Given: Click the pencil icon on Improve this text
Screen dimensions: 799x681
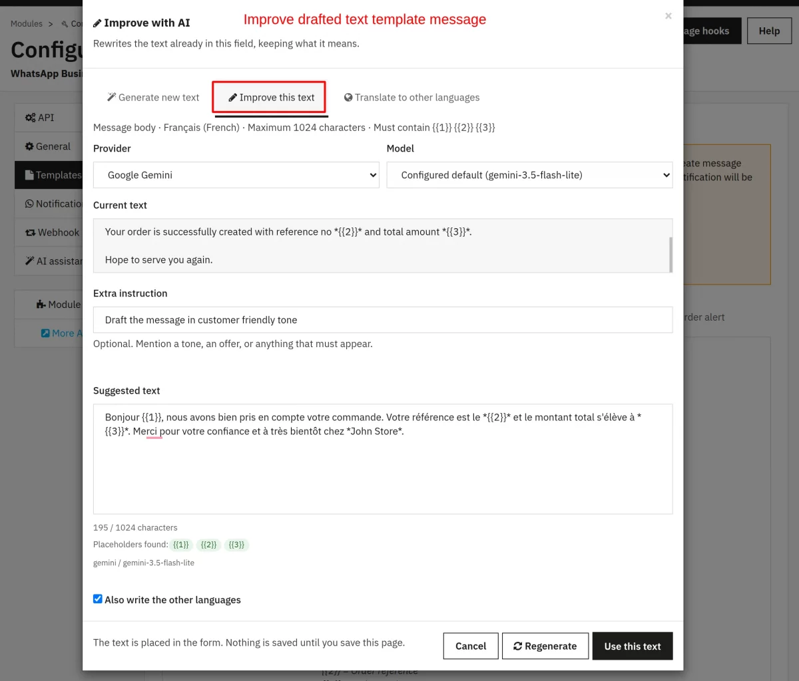Looking at the screenshot, I should tap(232, 98).
